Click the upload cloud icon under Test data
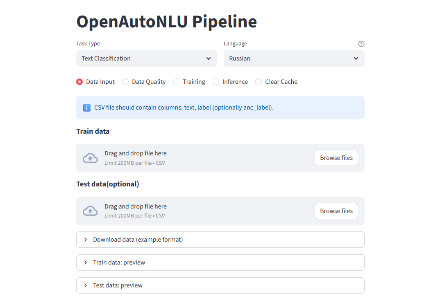Viewport: 422px width, 305px height. coord(90,211)
